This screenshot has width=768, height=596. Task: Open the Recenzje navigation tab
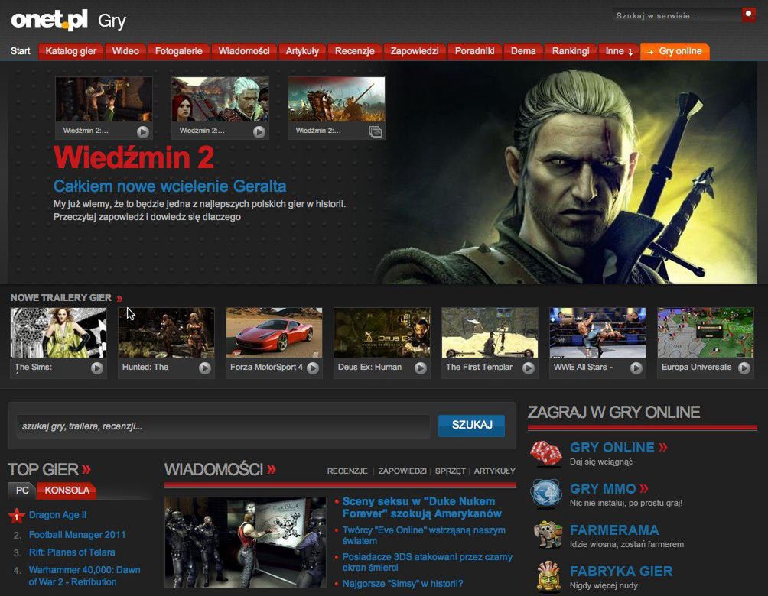(355, 51)
